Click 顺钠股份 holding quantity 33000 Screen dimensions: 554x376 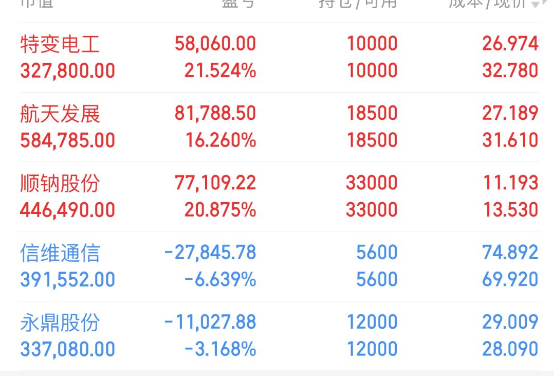pos(372,183)
